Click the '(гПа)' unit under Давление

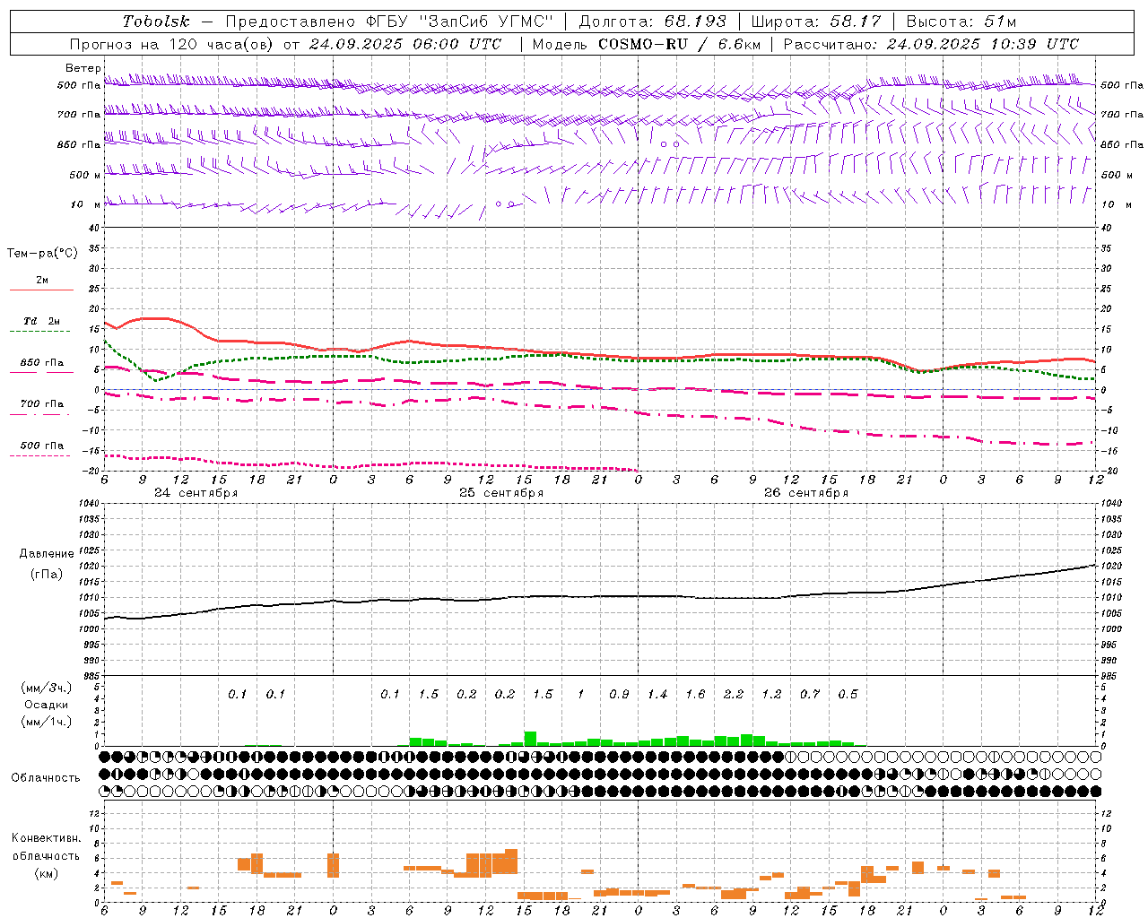click(x=47, y=575)
